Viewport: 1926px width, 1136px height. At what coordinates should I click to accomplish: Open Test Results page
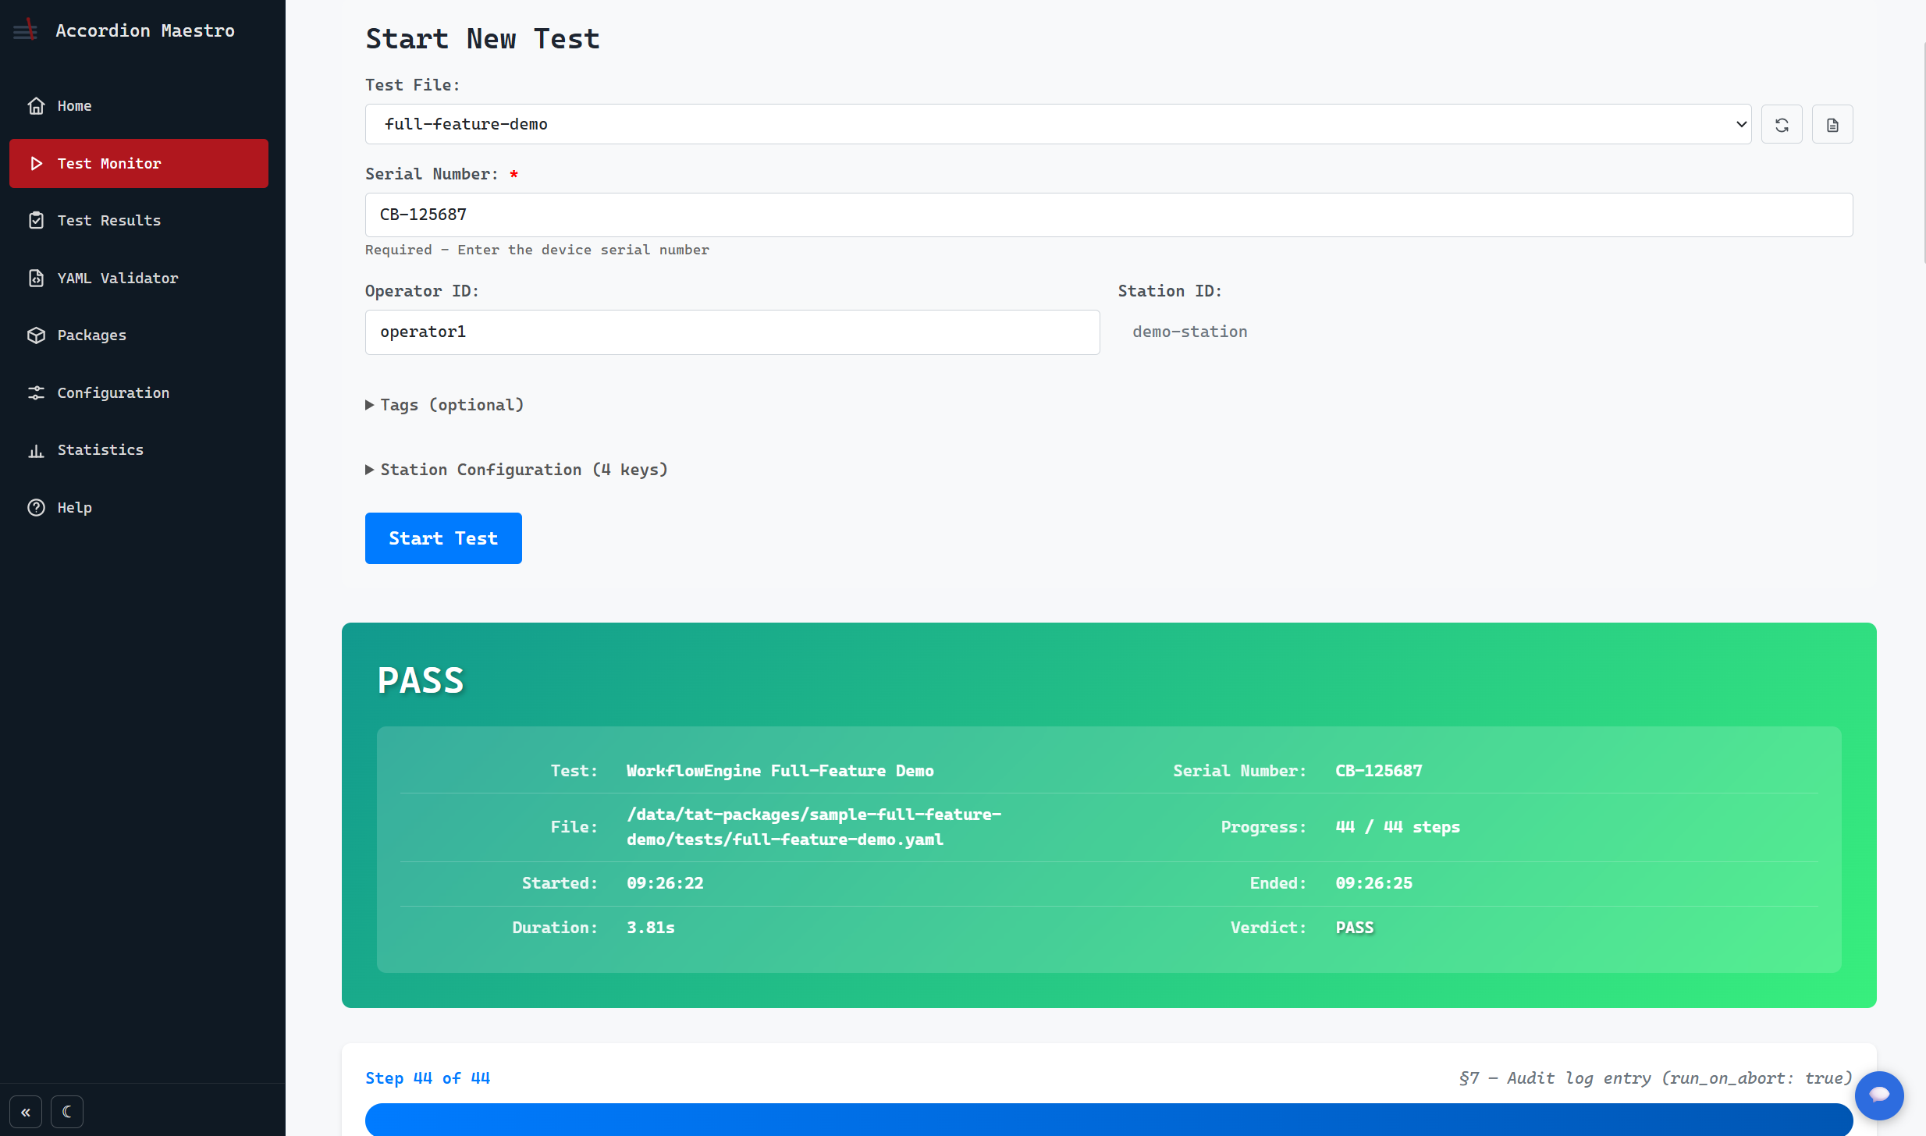point(139,220)
